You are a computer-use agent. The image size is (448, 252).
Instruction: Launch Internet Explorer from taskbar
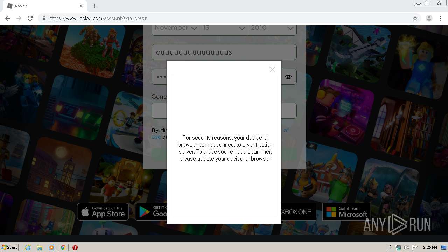[28, 247]
